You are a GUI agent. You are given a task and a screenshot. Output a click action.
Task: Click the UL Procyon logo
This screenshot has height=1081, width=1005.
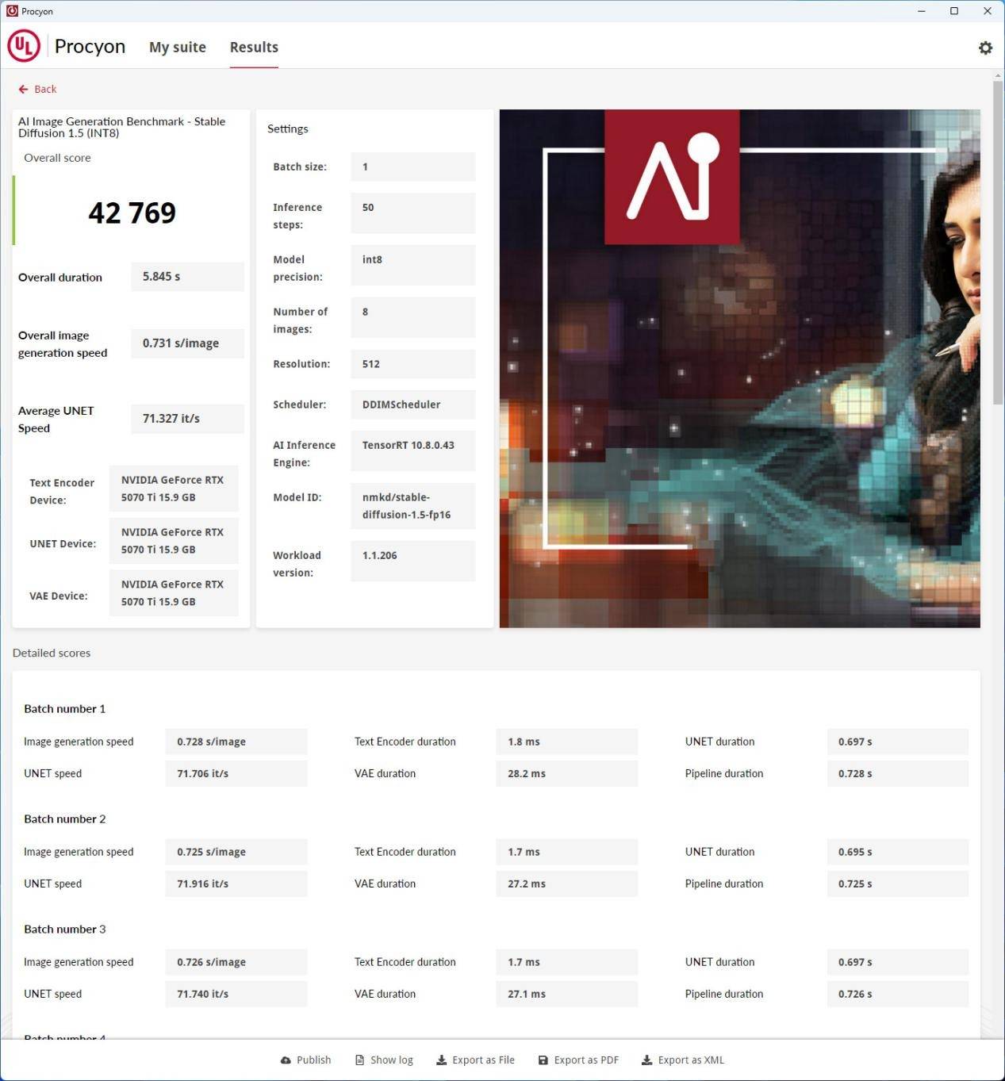(24, 46)
